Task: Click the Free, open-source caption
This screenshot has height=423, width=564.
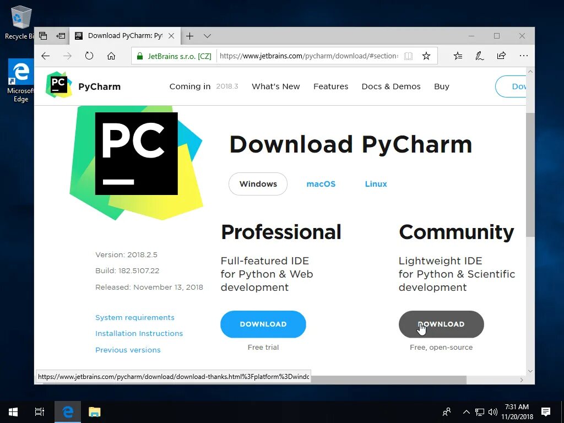Action: pyautogui.click(x=441, y=347)
